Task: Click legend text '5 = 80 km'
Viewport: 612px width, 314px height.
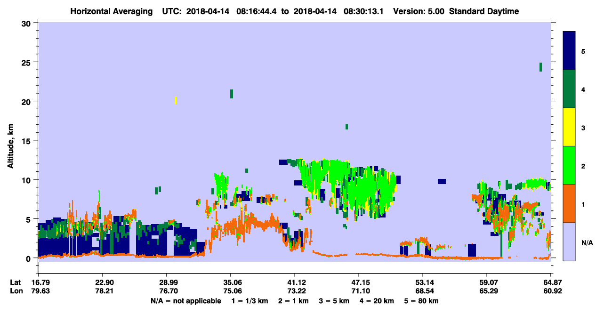Action: (422, 300)
